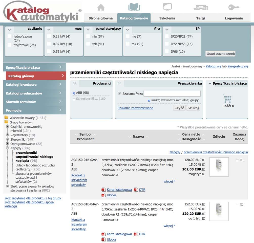Check panel sterujący tak (41)
The height and width of the screenshot is (243, 254).
pyautogui.click(x=88, y=44)
